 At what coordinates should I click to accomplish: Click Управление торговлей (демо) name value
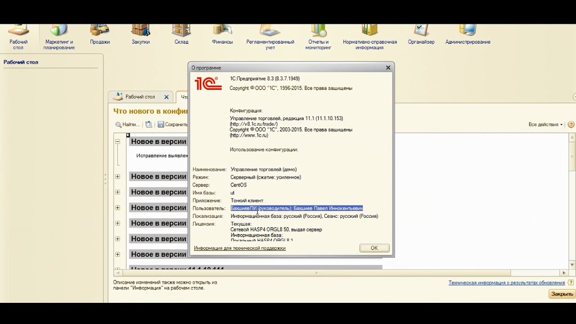264,170
